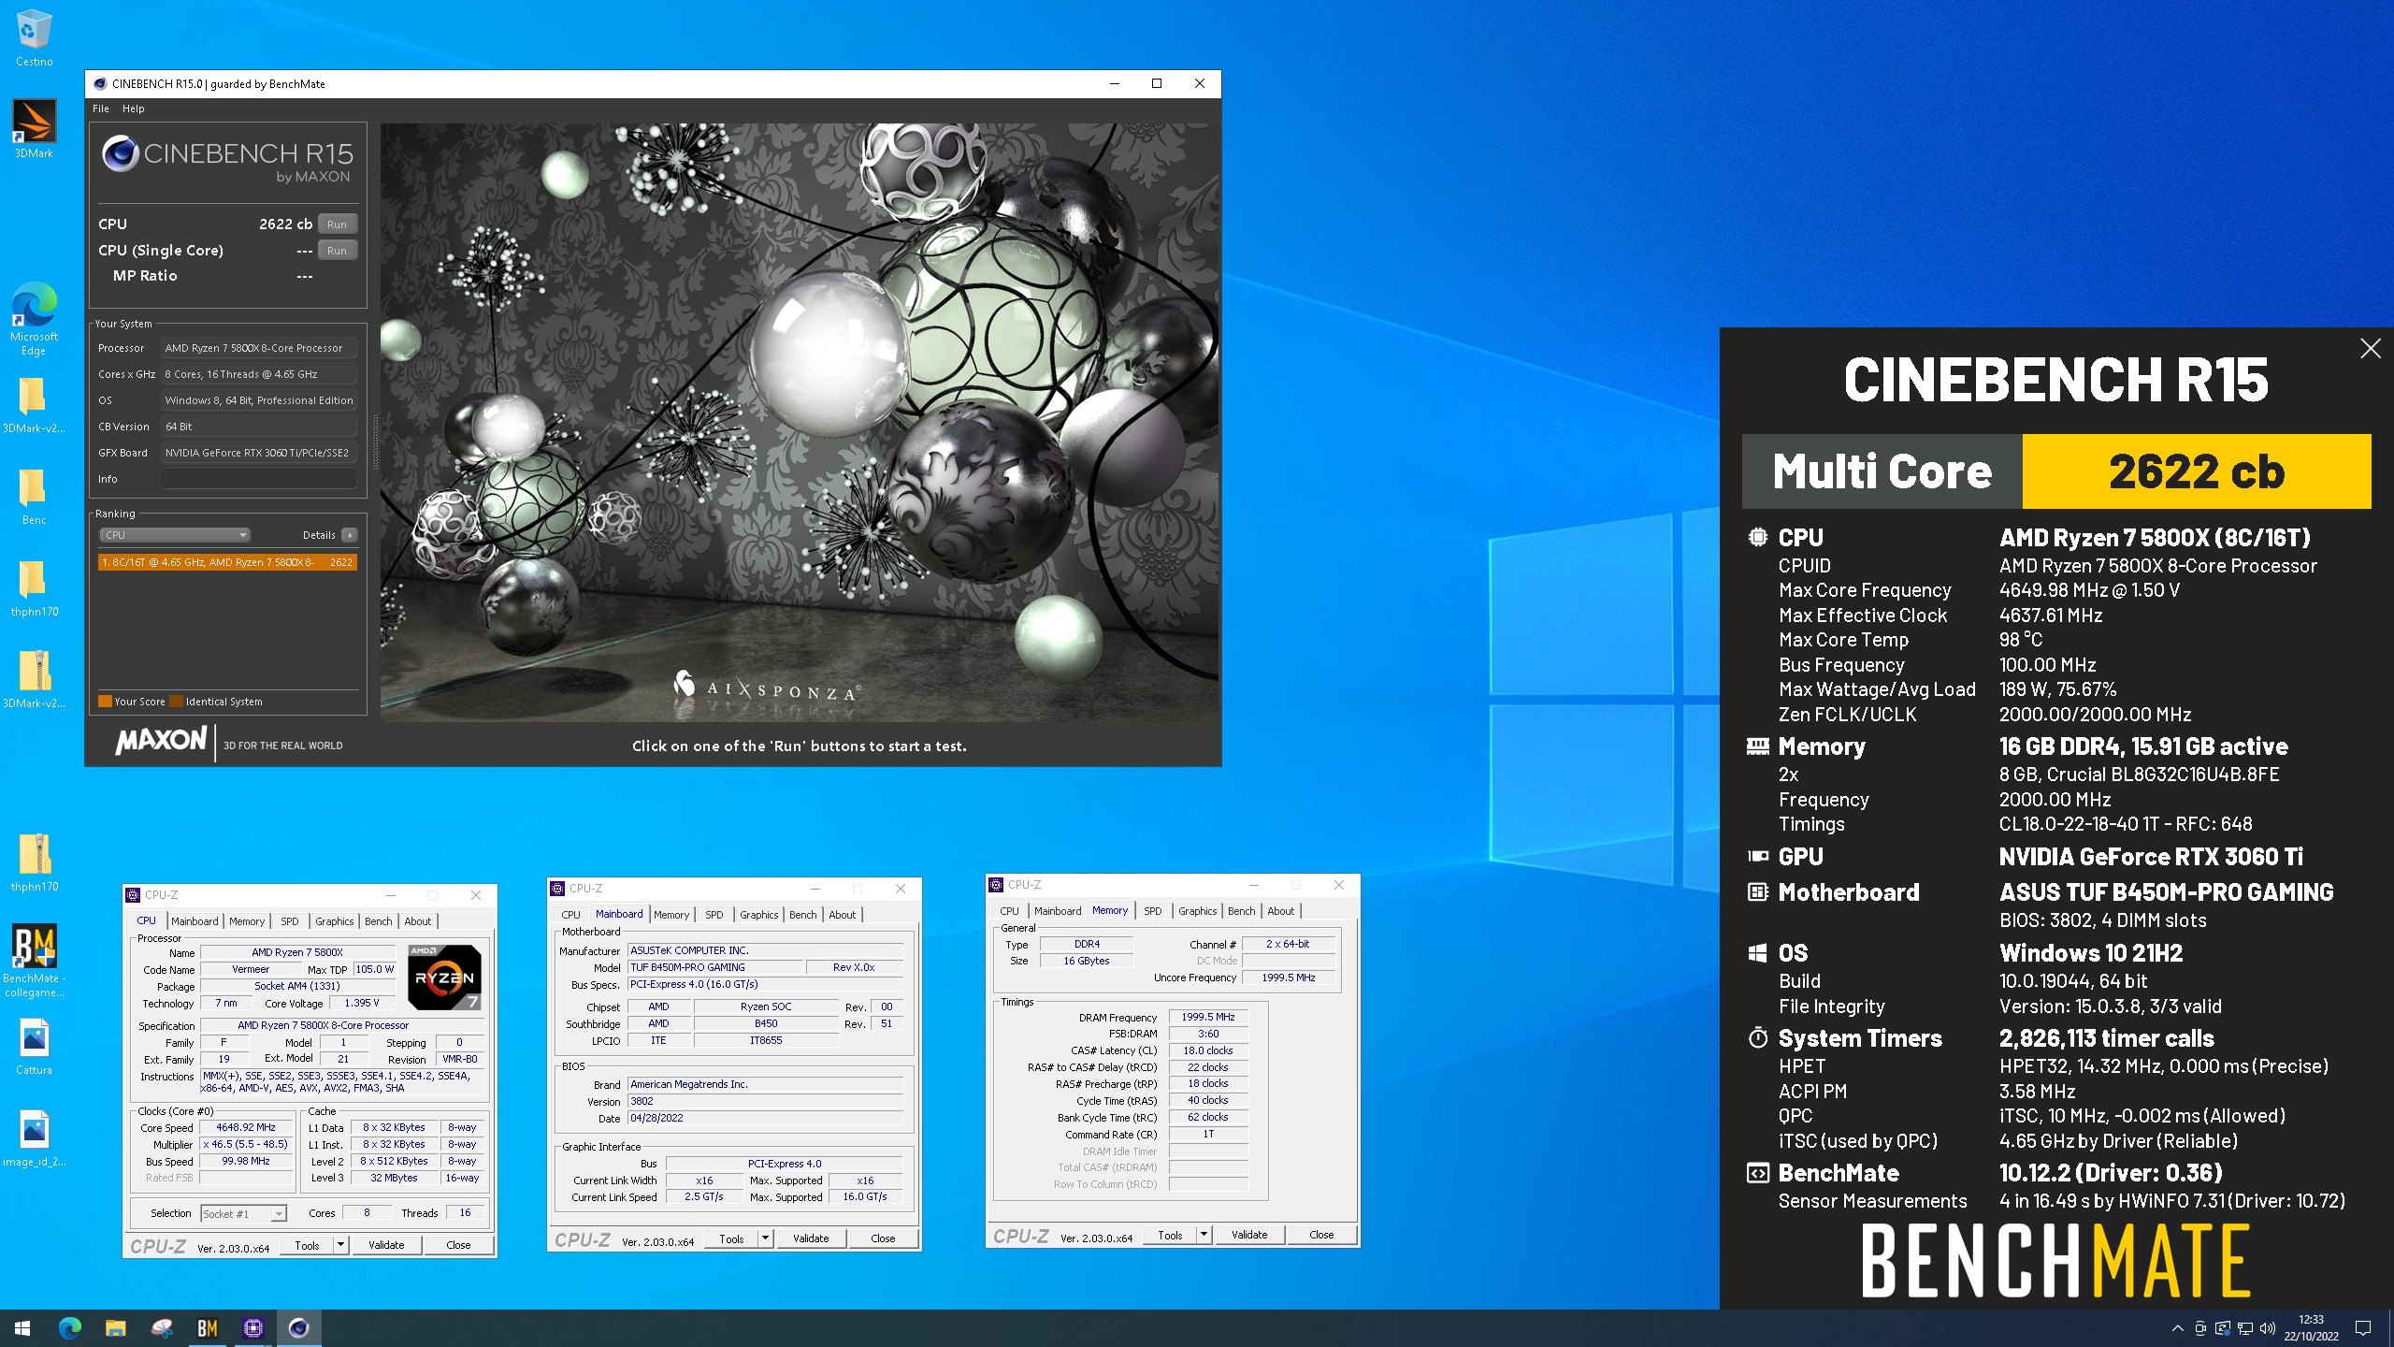Close the BenchMate result overlay
This screenshot has width=2394, height=1347.
click(x=2370, y=349)
